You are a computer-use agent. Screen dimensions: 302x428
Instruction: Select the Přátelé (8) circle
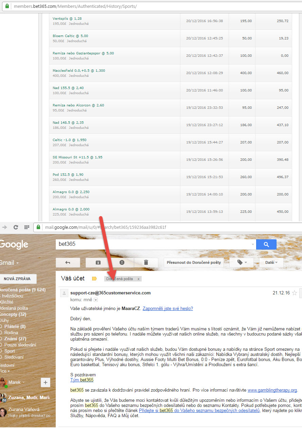15,327
